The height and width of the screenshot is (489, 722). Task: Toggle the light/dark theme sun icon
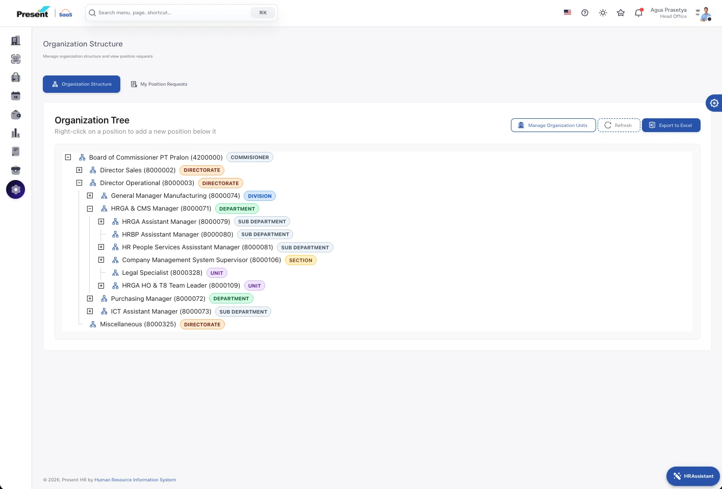(x=603, y=13)
